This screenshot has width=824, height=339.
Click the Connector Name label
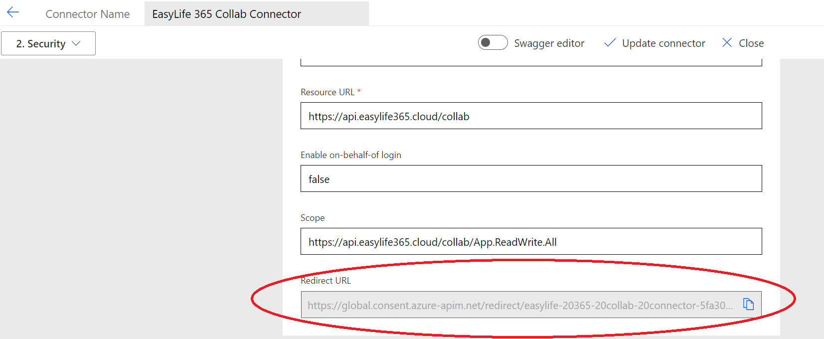point(88,14)
